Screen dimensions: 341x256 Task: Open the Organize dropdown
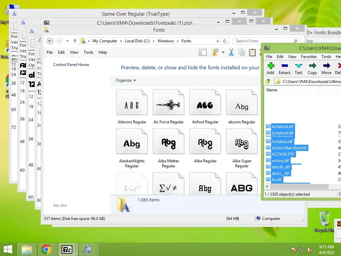(x=126, y=80)
